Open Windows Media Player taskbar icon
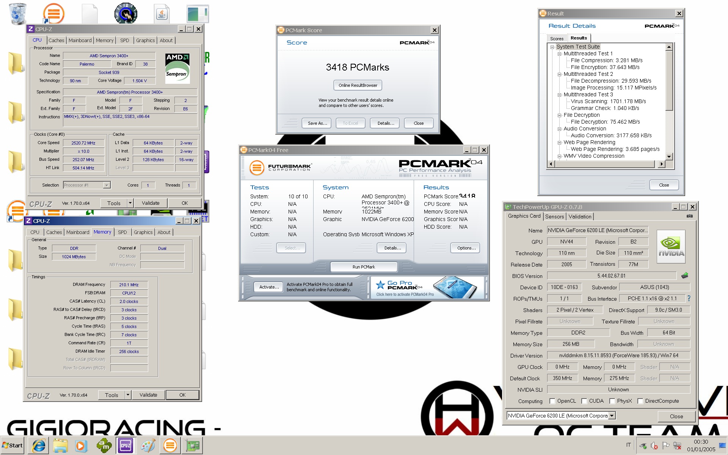This screenshot has width=728, height=455. click(x=80, y=446)
